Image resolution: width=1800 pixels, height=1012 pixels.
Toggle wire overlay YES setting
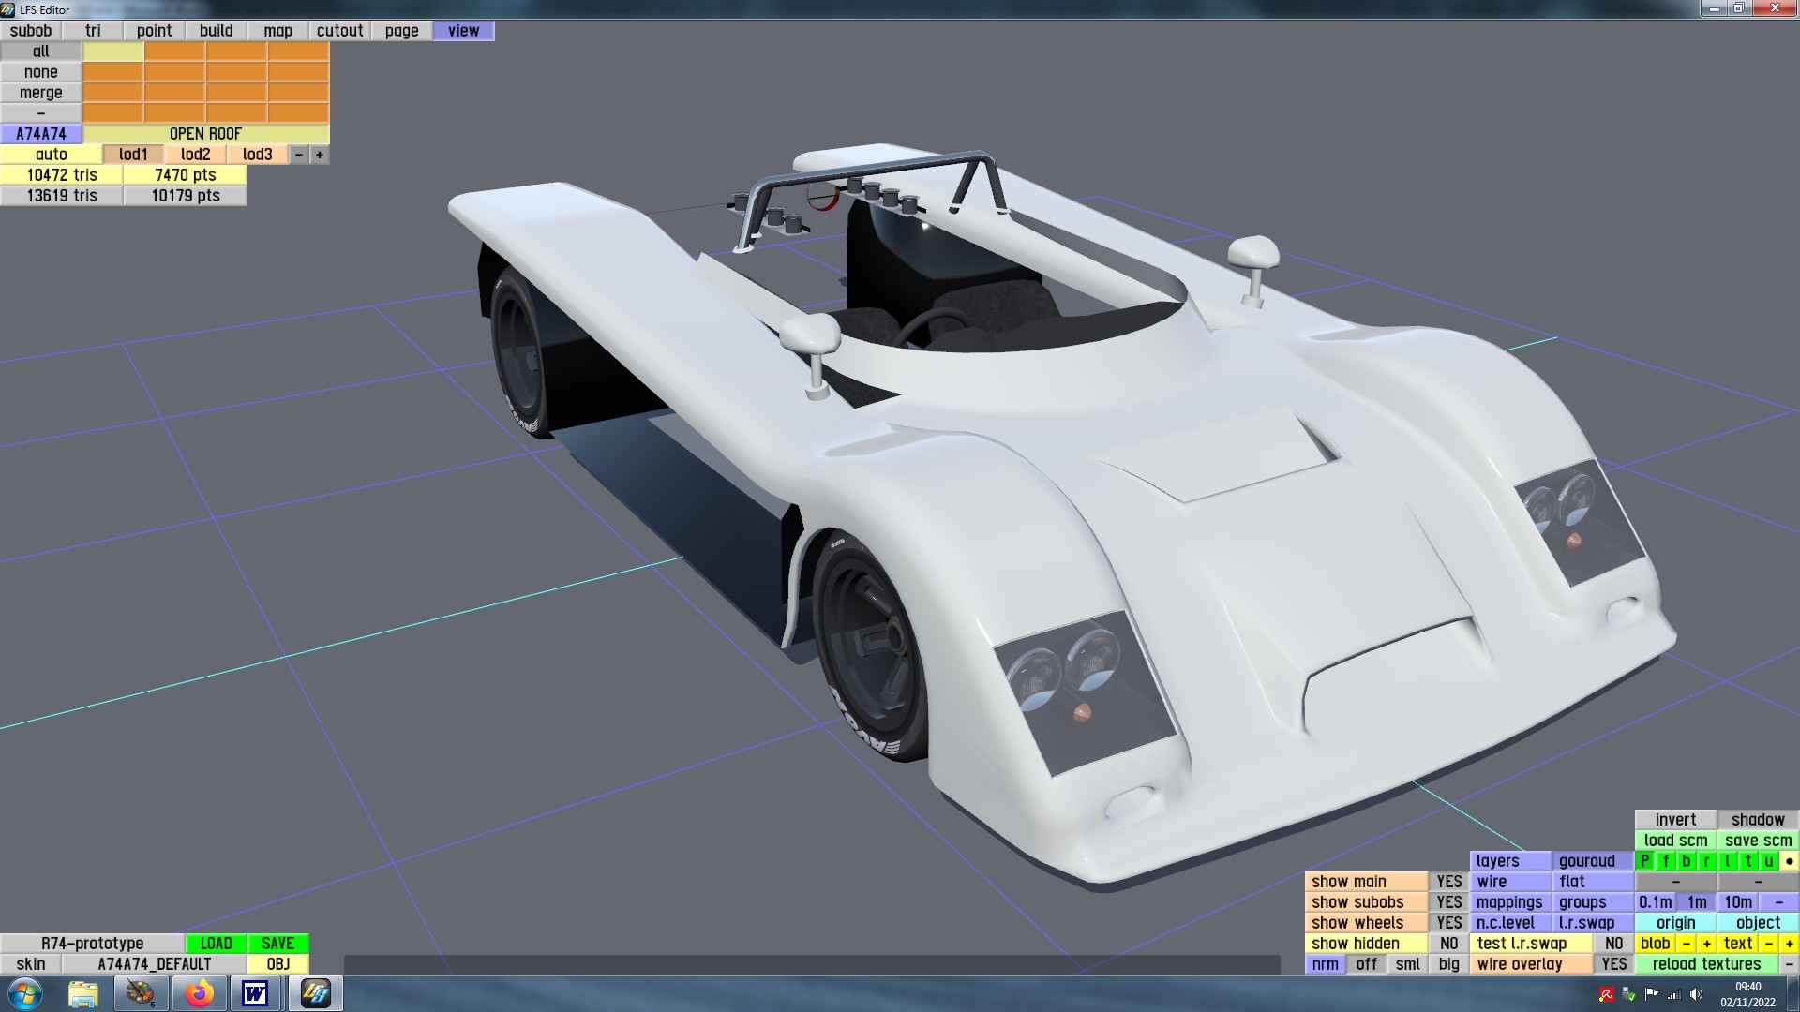coord(1613,964)
